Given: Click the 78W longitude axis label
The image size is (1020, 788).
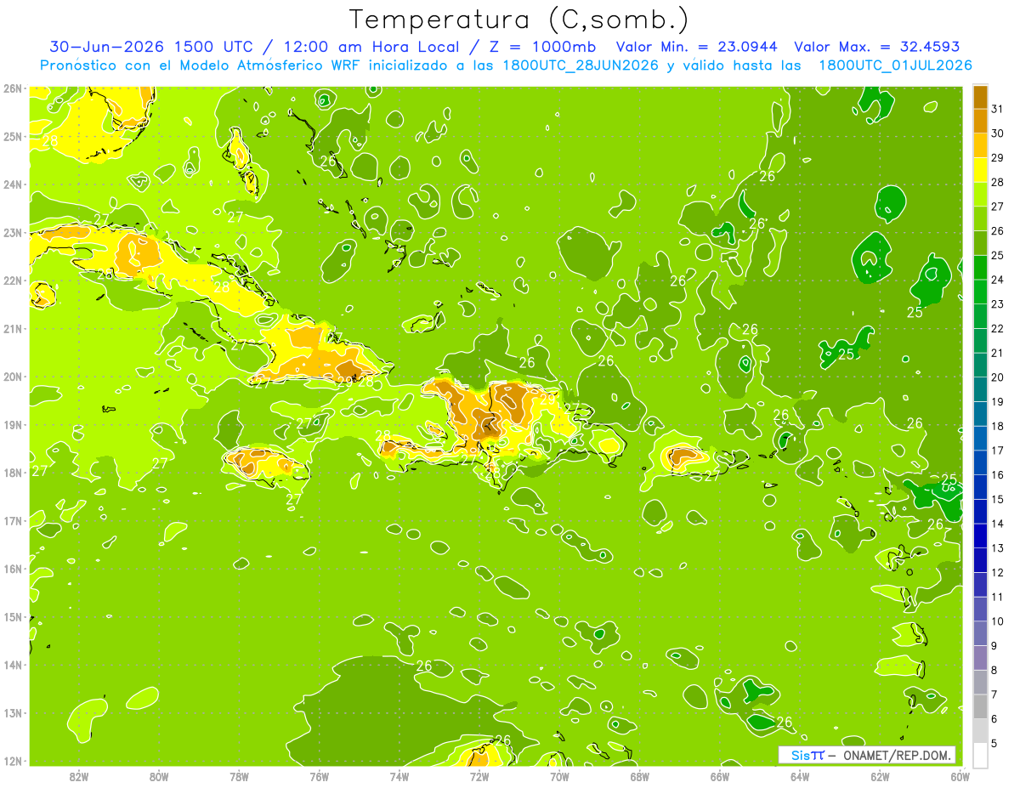Looking at the screenshot, I should 239,776.
